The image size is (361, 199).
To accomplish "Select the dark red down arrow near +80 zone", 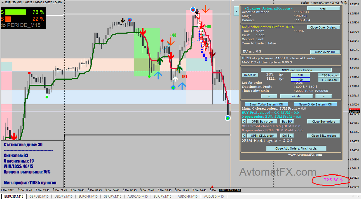I will 212,53.
